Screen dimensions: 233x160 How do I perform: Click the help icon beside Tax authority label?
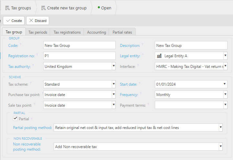(x=33, y=66)
